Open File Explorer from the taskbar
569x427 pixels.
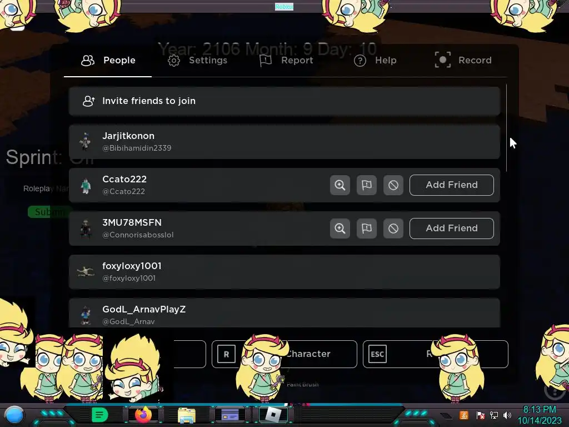187,415
